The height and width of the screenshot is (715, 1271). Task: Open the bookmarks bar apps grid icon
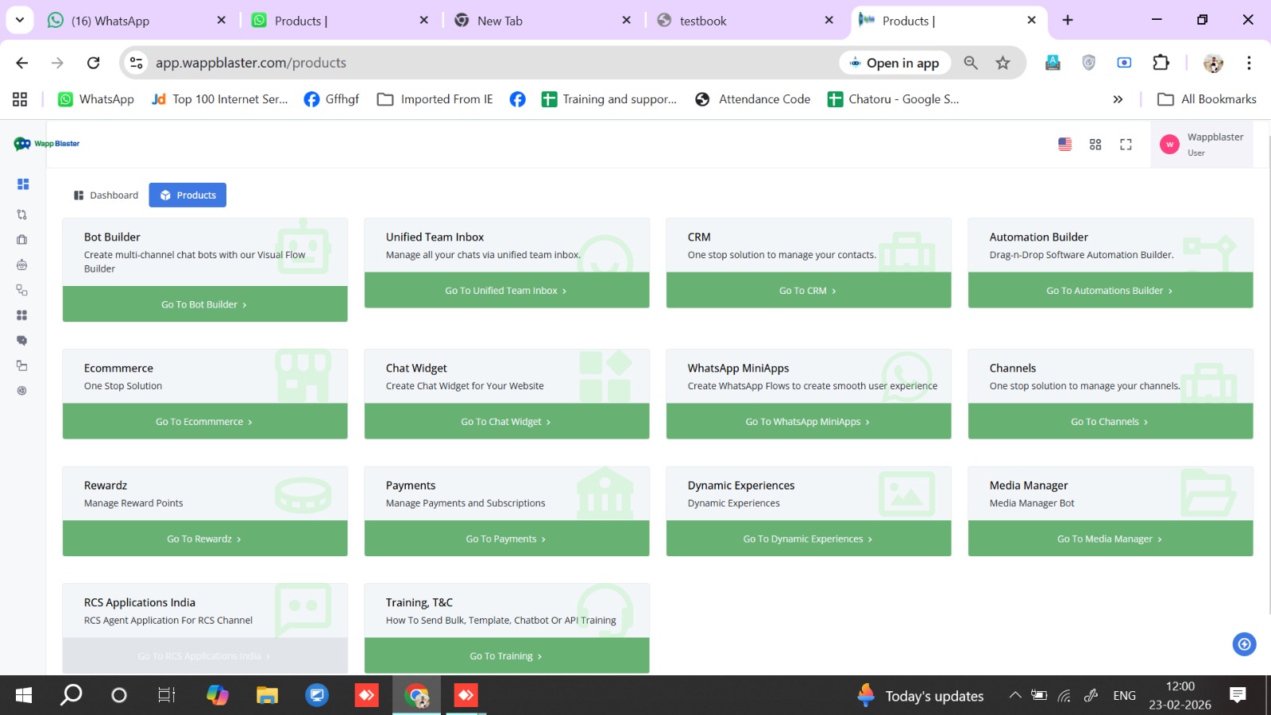pos(20,99)
